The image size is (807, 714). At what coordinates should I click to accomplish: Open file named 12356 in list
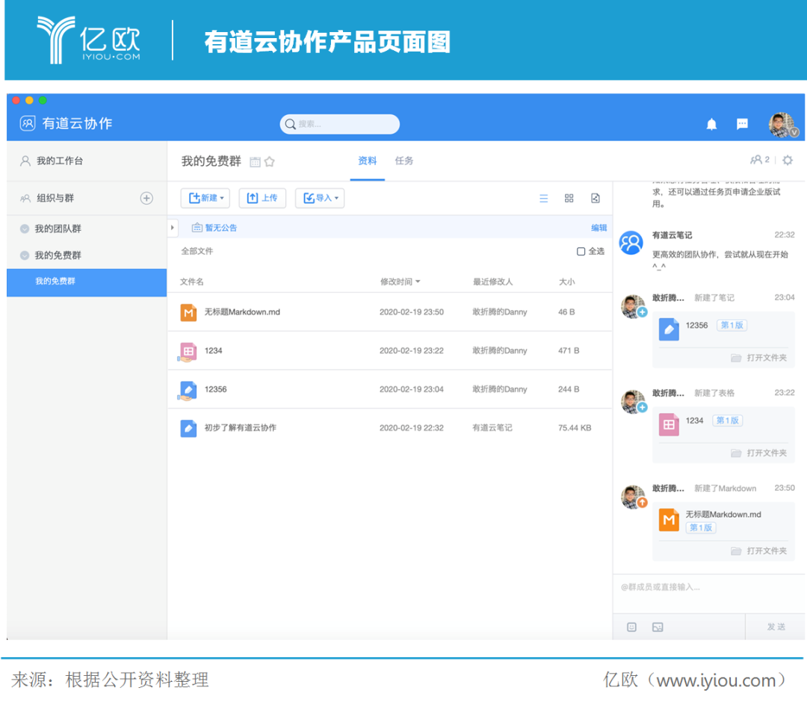tap(216, 389)
